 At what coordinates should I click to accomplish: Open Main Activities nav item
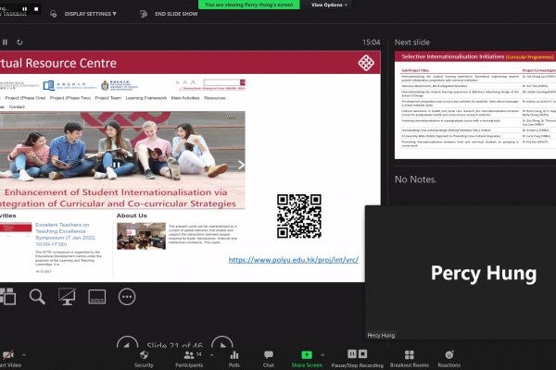click(185, 98)
